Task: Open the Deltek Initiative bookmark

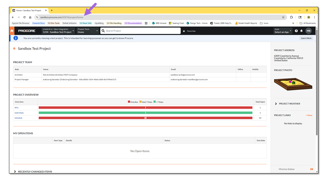Action: click(69, 23)
